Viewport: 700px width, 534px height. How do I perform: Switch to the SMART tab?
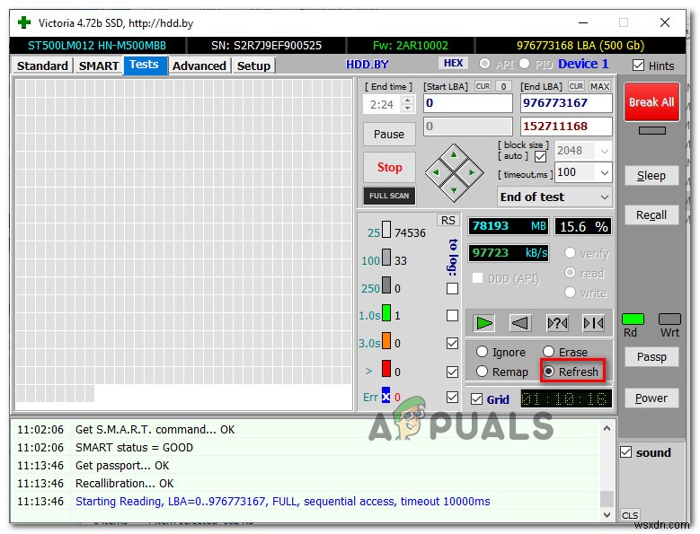99,66
